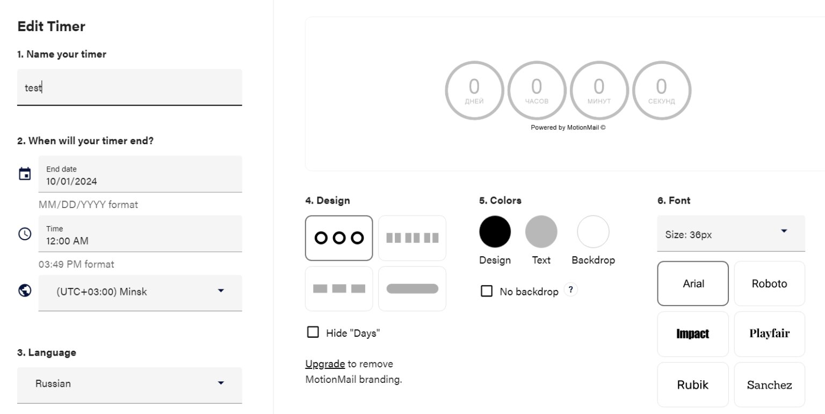The height and width of the screenshot is (414, 825).
Task: Click the clock icon beside Time
Action: point(25,234)
